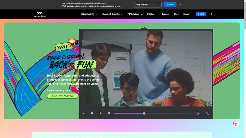Viewport: 246px width, 138px height.
Task: Click Continue to regional site
Action: click(x=170, y=5)
